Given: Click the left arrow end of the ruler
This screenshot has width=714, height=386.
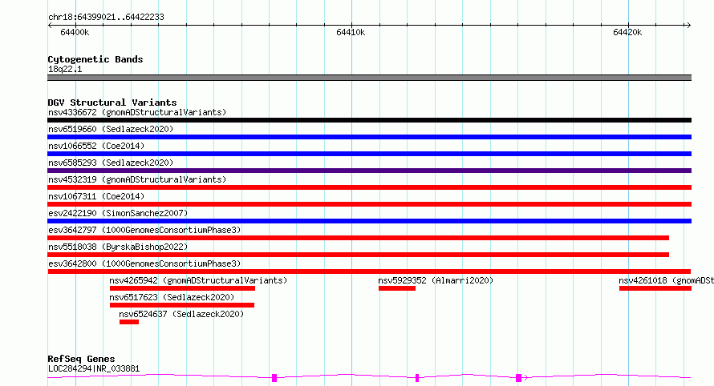Looking at the screenshot, I should pos(50,25).
